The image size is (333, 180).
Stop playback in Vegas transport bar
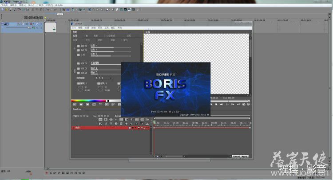point(67,173)
